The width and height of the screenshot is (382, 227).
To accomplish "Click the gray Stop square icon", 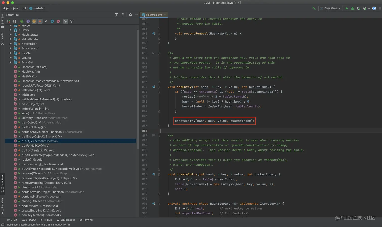I will (x=380, y=8).
